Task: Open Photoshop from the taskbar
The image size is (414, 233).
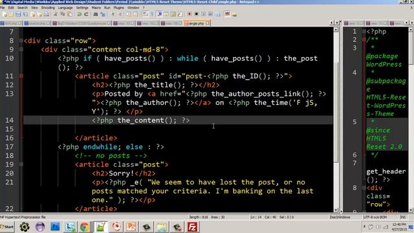Action: 55,227
